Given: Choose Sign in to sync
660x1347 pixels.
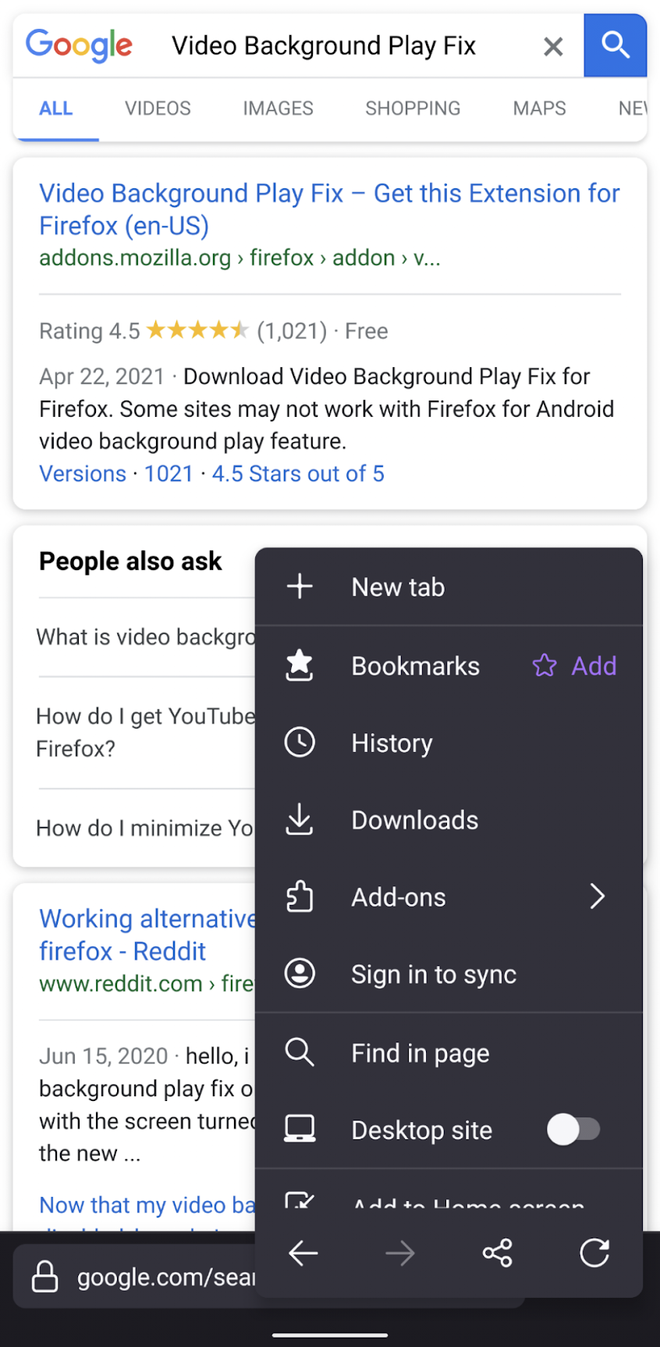Looking at the screenshot, I should [x=449, y=974].
